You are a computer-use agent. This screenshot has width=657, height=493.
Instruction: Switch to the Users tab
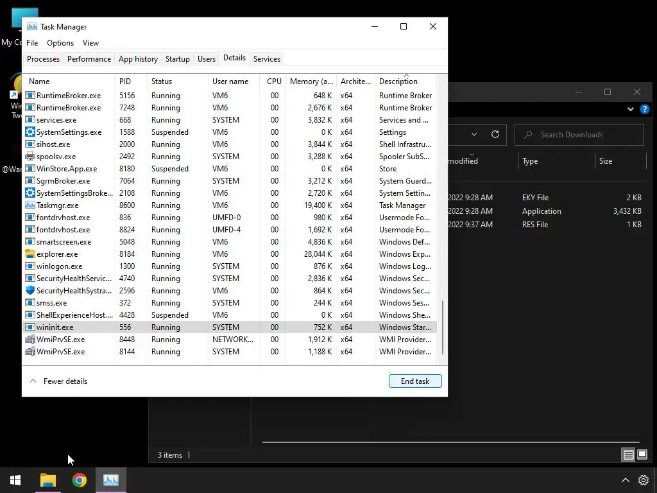pos(207,58)
